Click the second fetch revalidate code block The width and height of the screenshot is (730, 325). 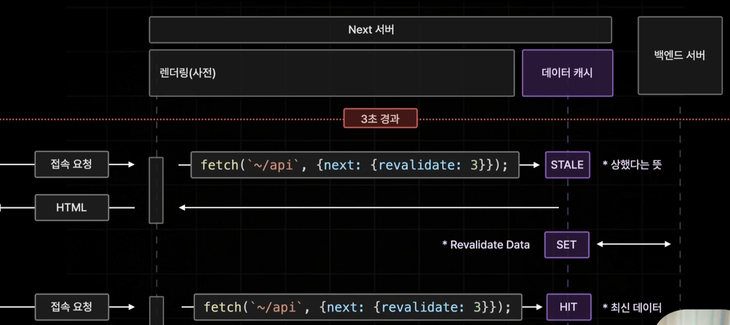(x=358, y=307)
